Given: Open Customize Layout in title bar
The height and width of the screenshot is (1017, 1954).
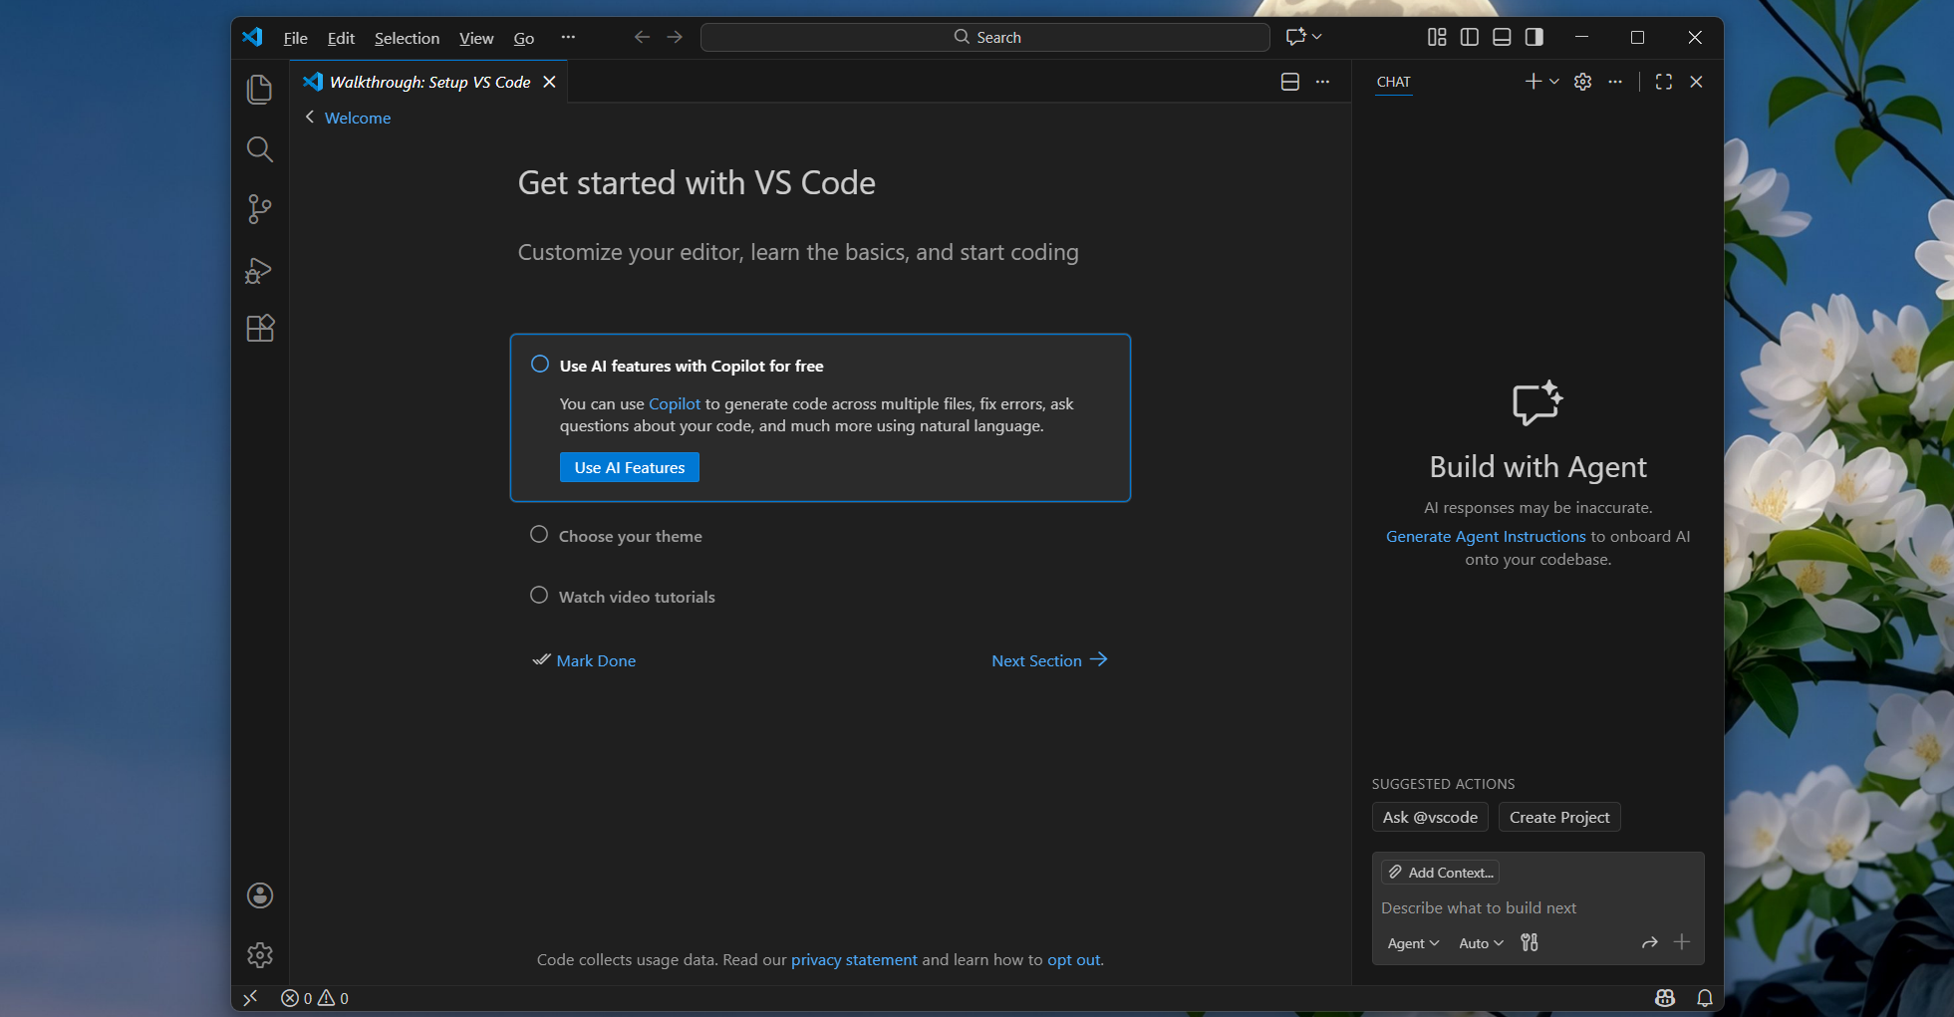Looking at the screenshot, I should (x=1437, y=37).
